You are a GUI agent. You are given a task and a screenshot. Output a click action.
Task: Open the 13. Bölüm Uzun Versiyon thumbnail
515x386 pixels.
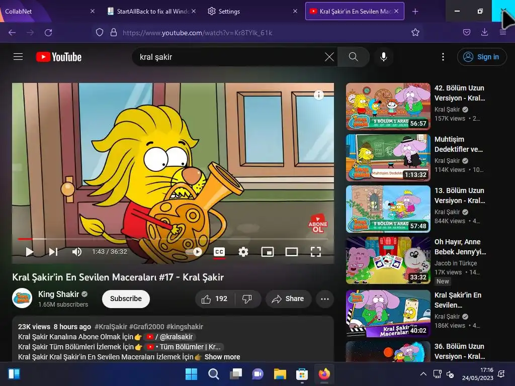(x=388, y=209)
